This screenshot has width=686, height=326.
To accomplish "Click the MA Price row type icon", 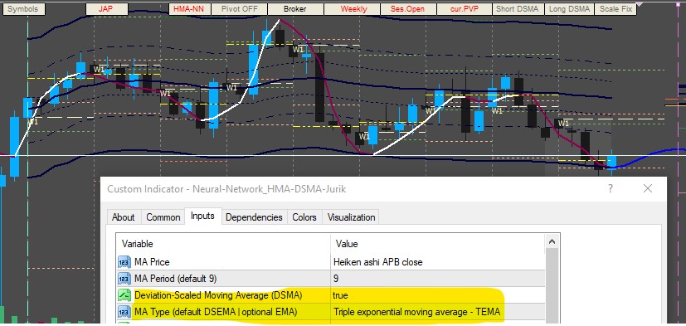I will pyautogui.click(x=124, y=262).
